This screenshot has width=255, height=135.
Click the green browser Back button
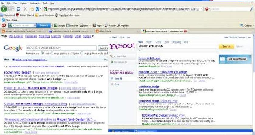click(x=4, y=9)
